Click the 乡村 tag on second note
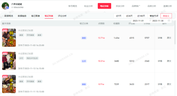The height and width of the screenshot is (96, 177). point(21,58)
